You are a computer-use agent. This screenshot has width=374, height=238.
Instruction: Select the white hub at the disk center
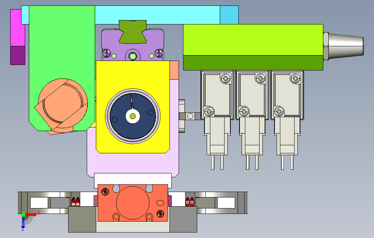click(x=133, y=116)
